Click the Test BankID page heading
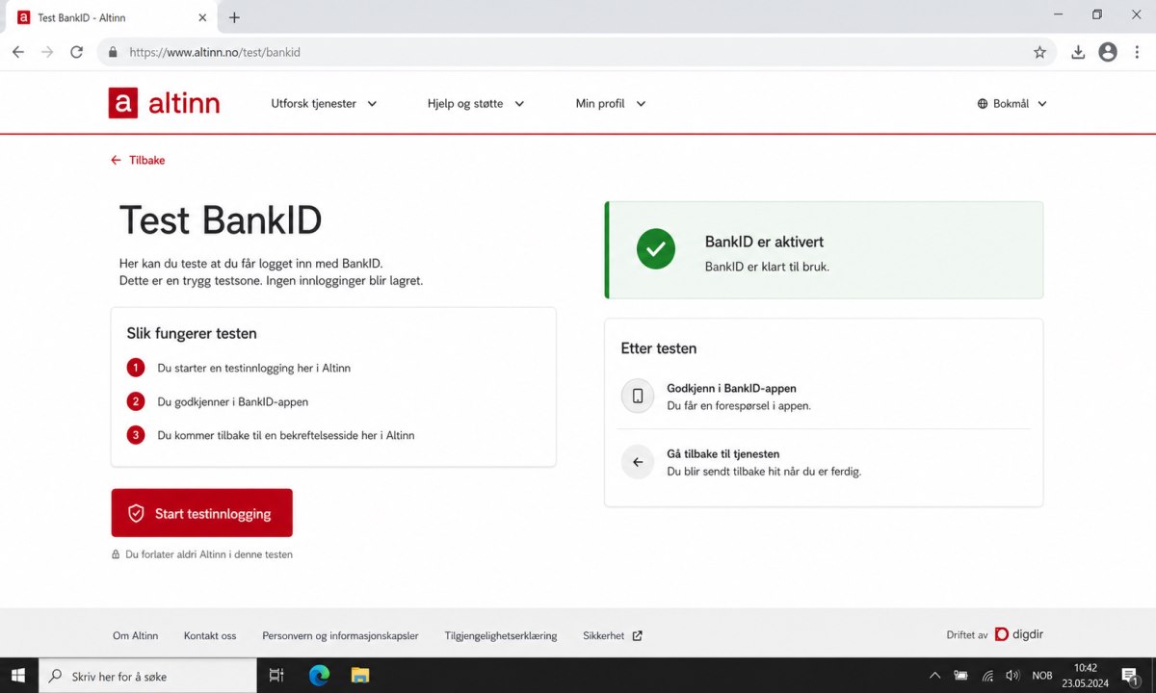The width and height of the screenshot is (1156, 693). (x=221, y=220)
